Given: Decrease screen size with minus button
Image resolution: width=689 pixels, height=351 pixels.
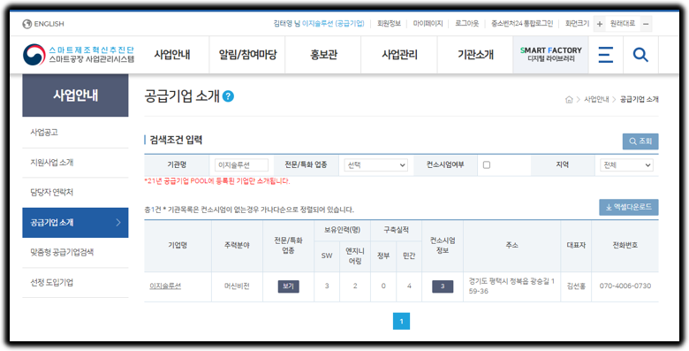Looking at the screenshot, I should pyautogui.click(x=646, y=24).
